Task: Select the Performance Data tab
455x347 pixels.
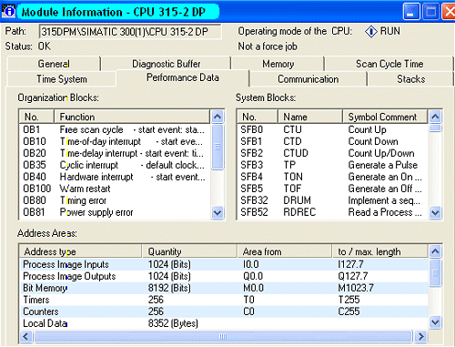Action: point(183,77)
